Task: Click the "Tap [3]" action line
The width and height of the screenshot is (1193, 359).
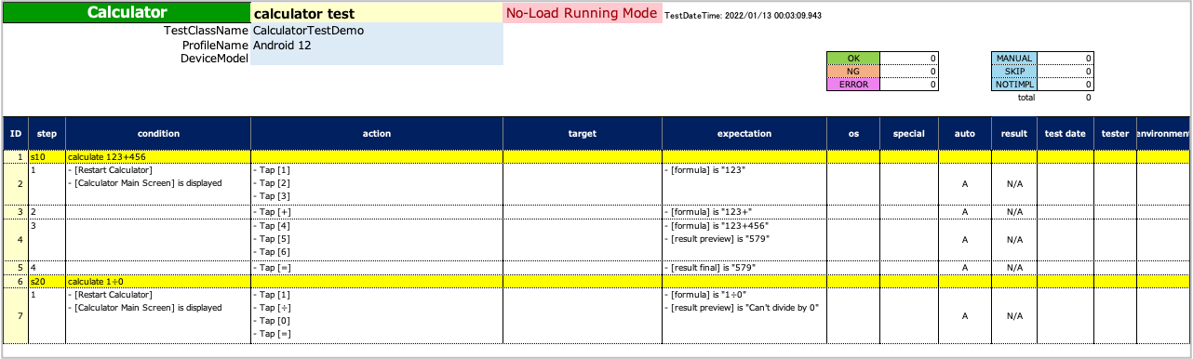Action: 272,196
